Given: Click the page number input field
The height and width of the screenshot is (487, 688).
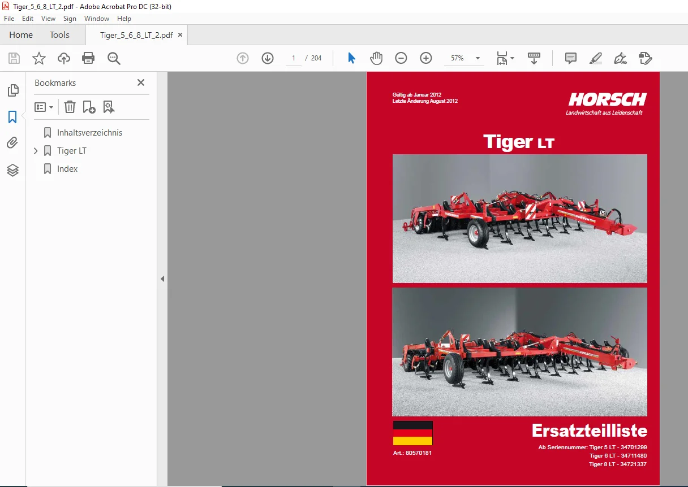Looking at the screenshot, I should tap(294, 58).
